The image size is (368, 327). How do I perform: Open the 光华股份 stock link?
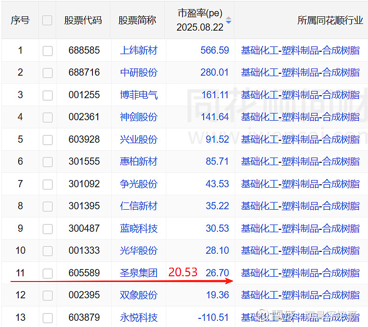138,250
